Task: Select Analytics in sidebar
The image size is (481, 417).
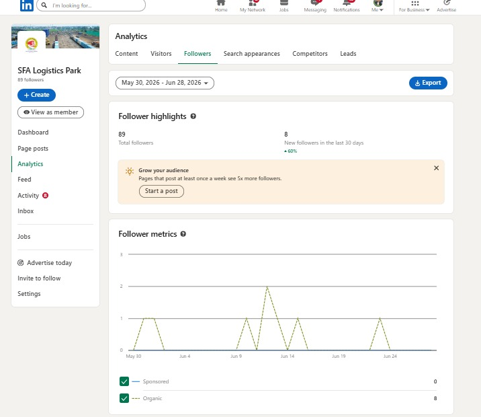Action: tap(30, 164)
